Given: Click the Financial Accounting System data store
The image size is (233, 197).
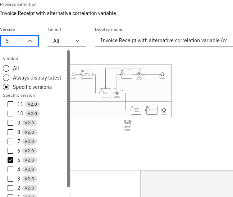Looking at the screenshot, I should click(127, 124).
